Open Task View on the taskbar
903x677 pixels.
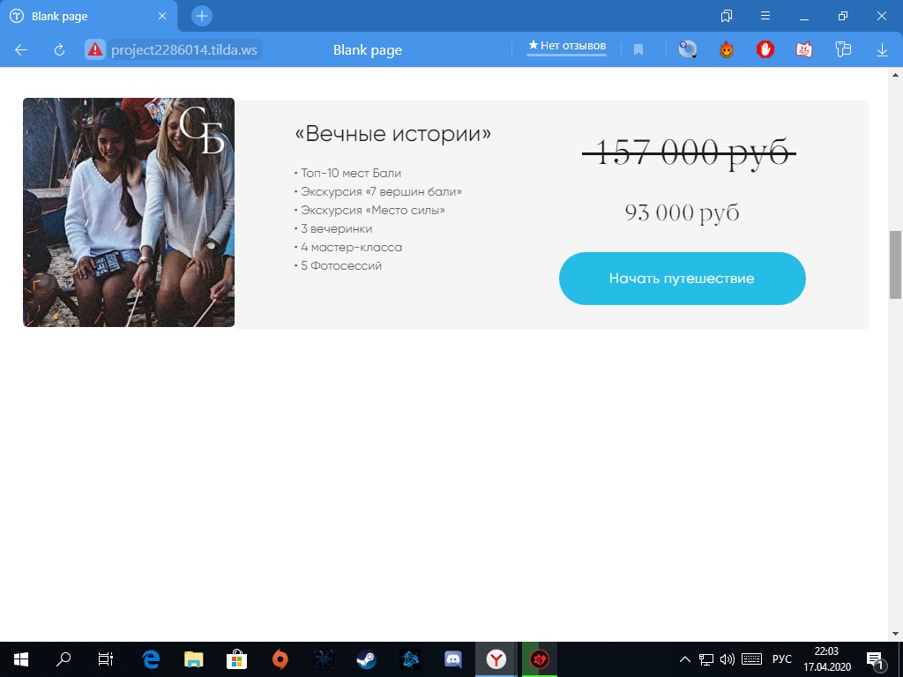click(106, 659)
